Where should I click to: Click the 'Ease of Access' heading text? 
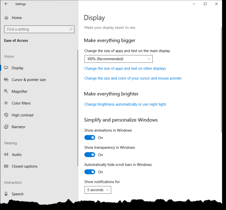tap(16, 40)
